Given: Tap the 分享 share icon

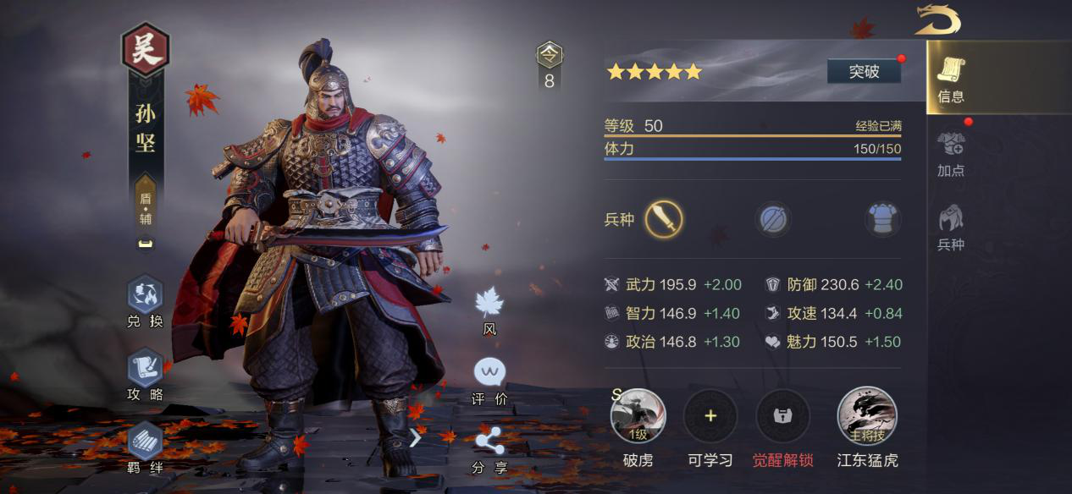Looking at the screenshot, I should pos(489,441).
